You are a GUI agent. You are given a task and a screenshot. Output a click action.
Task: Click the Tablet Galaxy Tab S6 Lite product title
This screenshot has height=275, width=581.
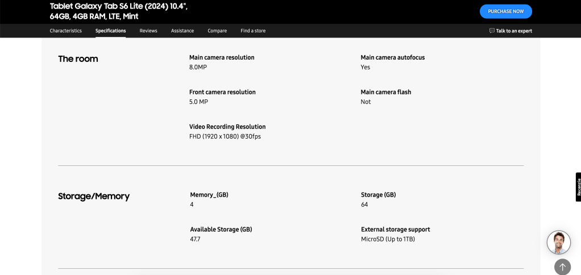coord(119,11)
